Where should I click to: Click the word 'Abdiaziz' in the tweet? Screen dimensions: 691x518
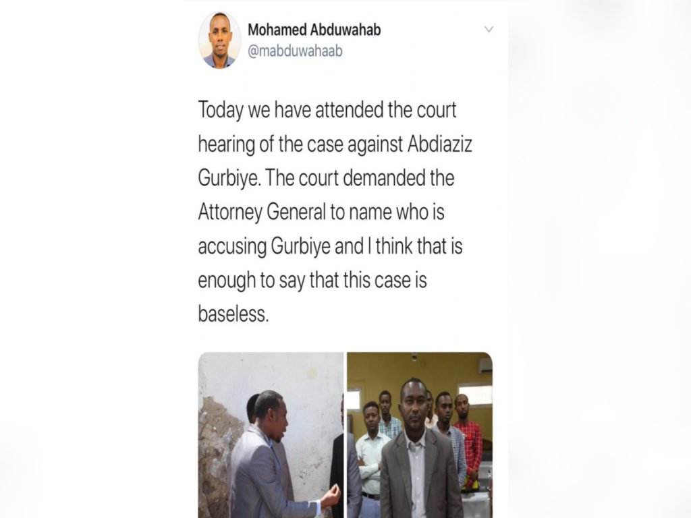439,144
